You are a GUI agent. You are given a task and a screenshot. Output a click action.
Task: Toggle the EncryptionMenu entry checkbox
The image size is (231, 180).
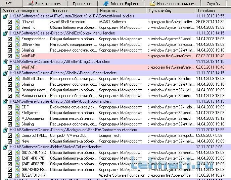pos(10,39)
